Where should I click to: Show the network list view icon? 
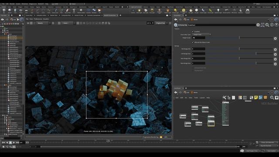(234, 97)
